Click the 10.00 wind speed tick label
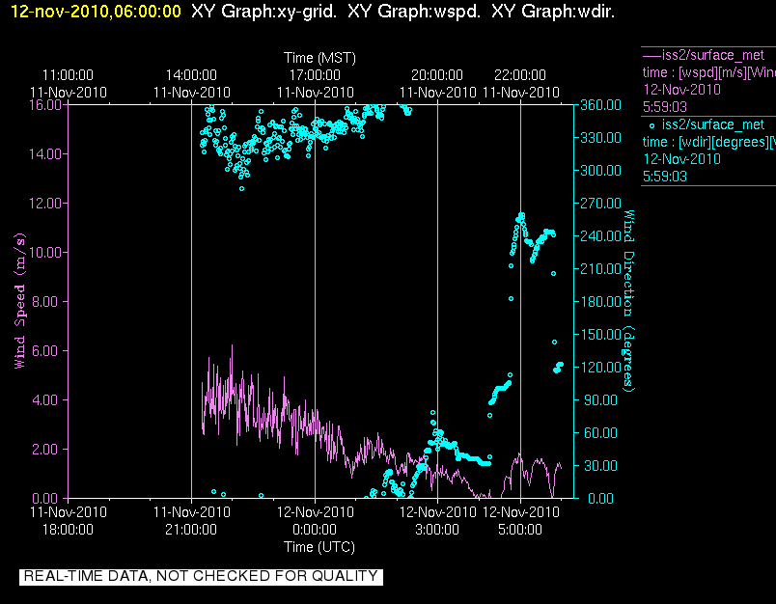 click(45, 252)
